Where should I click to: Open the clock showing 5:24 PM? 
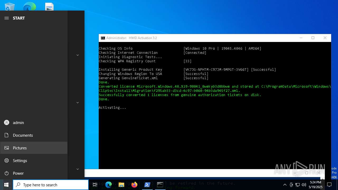pos(316,185)
